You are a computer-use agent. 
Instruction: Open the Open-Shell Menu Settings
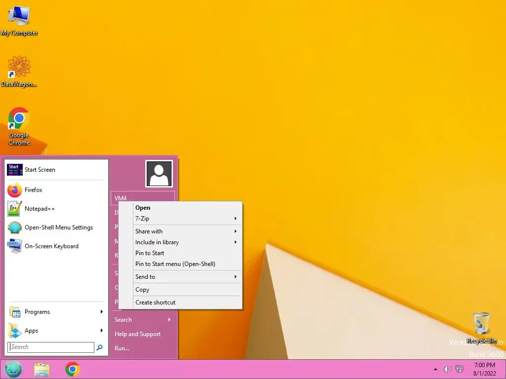(55, 227)
